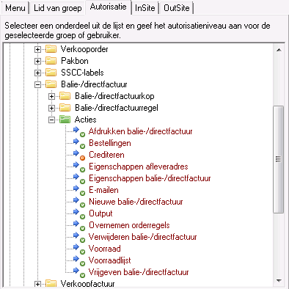Expand the Pakbon node
The height and width of the screenshot is (289, 289).
pyautogui.click(x=37, y=61)
